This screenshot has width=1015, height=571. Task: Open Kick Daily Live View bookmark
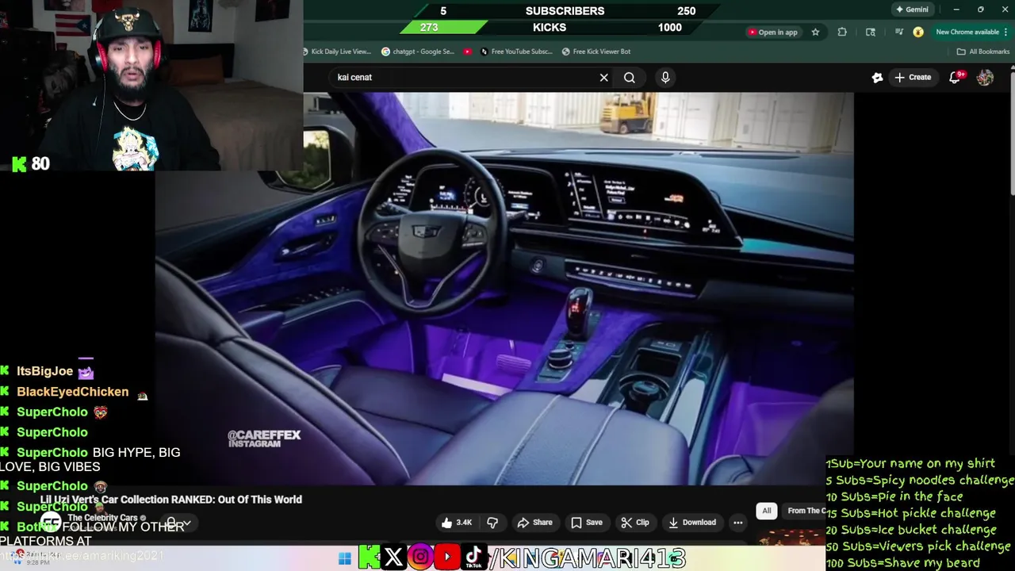tap(338, 52)
